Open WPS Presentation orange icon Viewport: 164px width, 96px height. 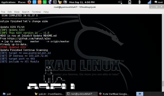pyautogui.click(x=39, y=2)
